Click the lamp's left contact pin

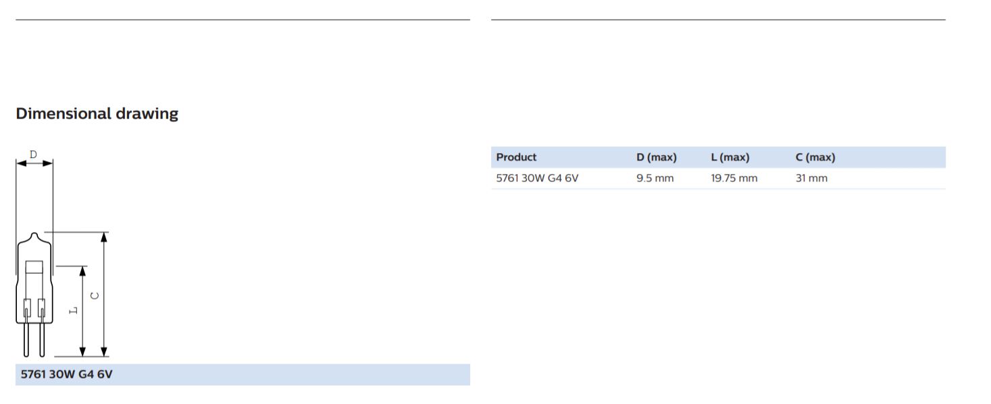(26, 339)
